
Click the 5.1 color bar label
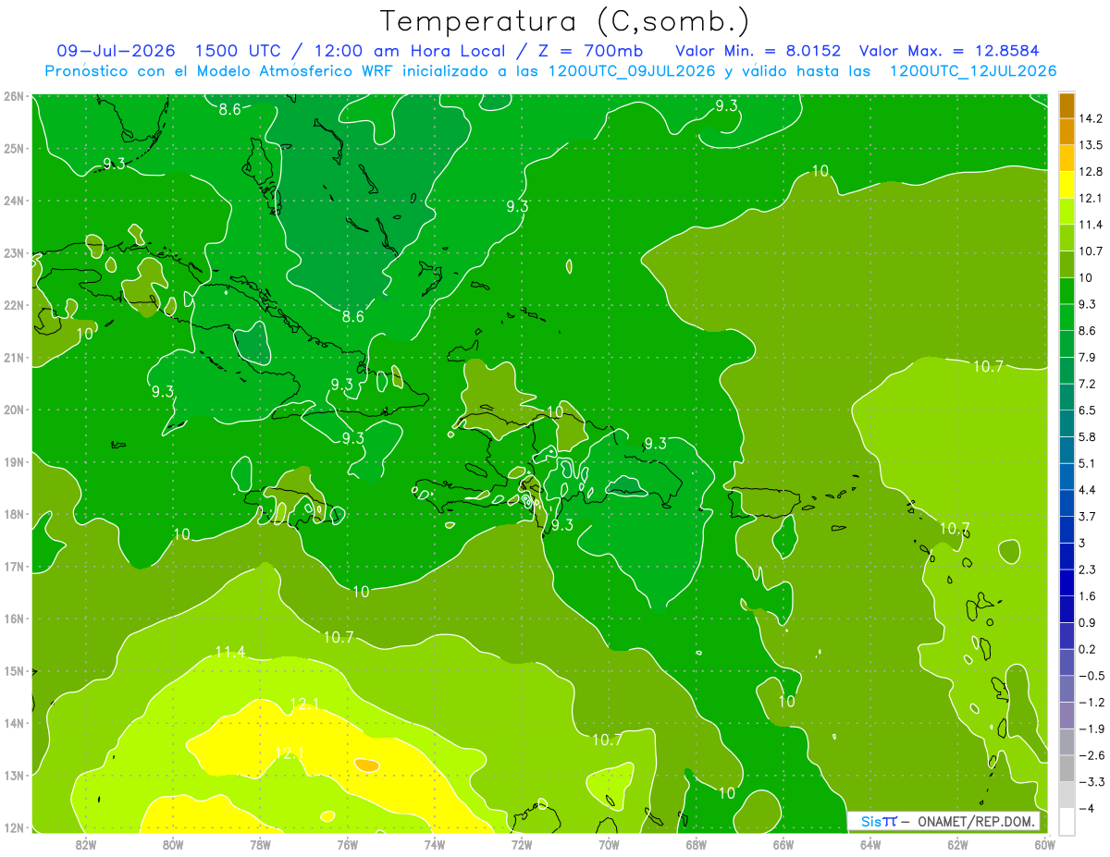pos(1087,463)
